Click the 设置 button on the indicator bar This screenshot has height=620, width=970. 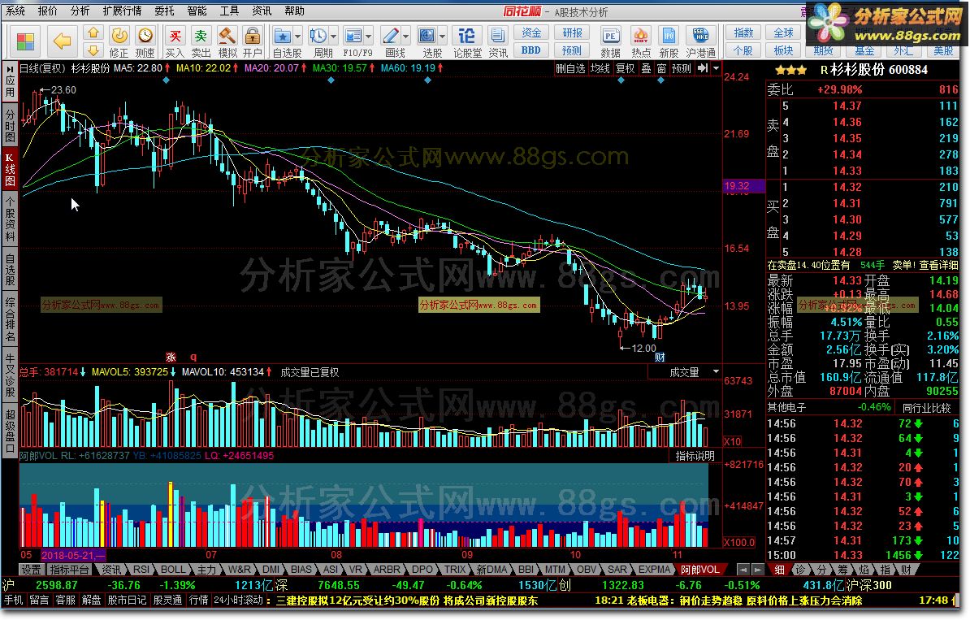[x=31, y=570]
